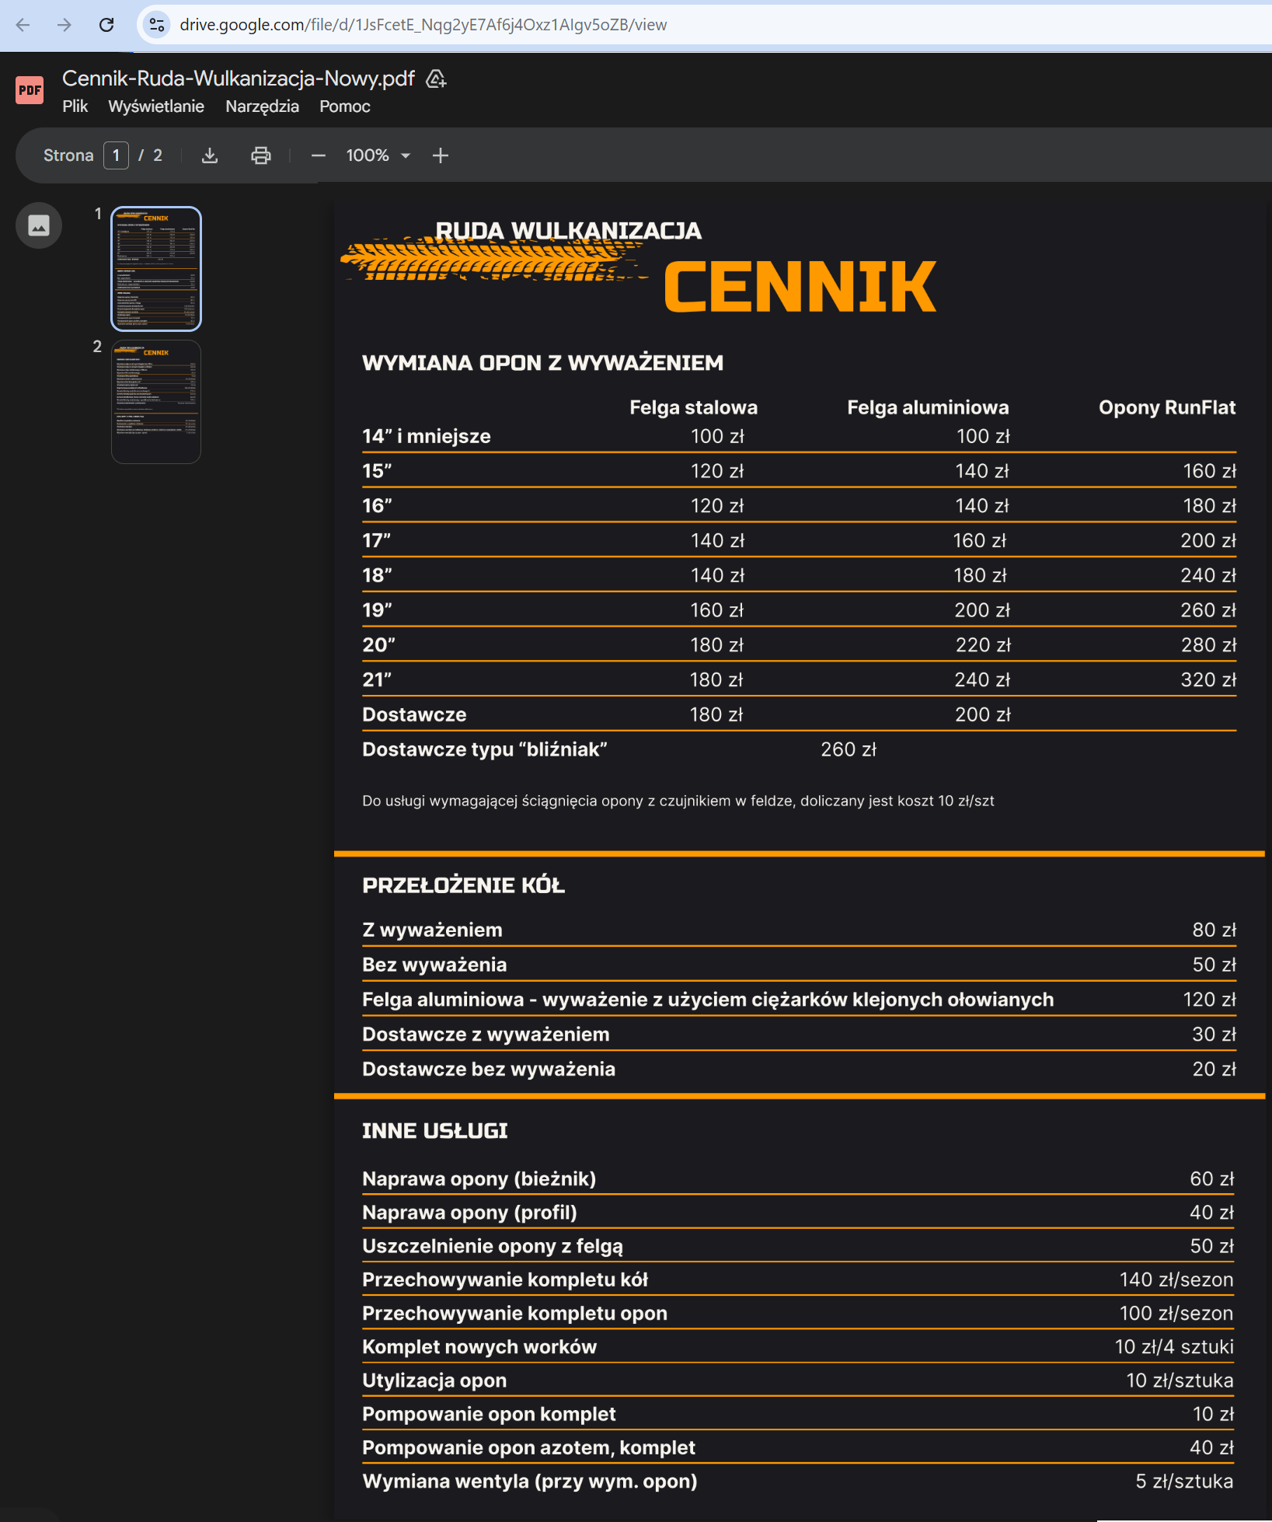Click the 14” i mniejsze row label

pos(427,436)
